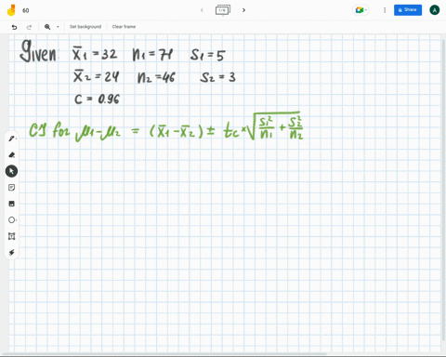The image size is (446, 357).
Task: Open the Jamboard home logo
Action: coord(11,10)
